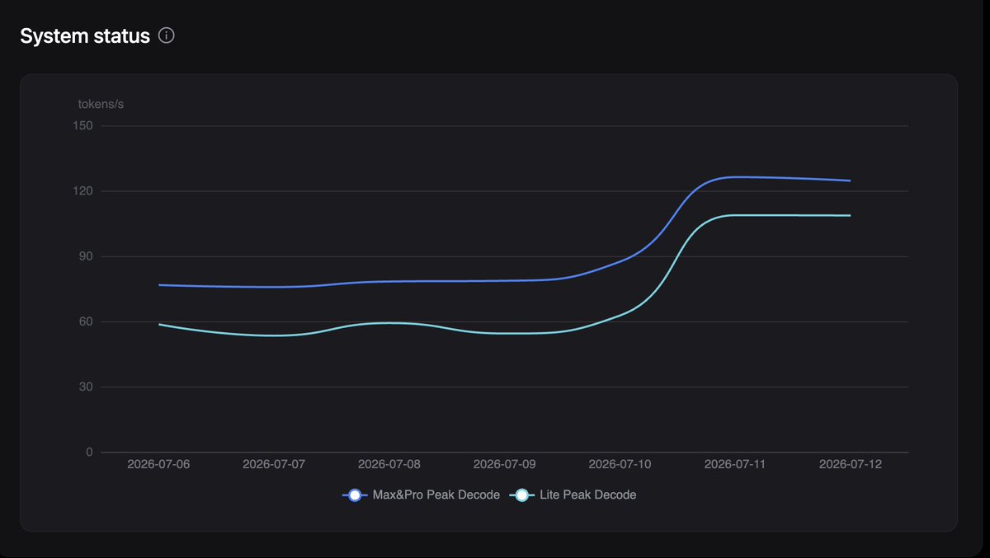Click the Max&Pro line end at 2026-07-12
The height and width of the screenshot is (558, 990).
pos(850,181)
